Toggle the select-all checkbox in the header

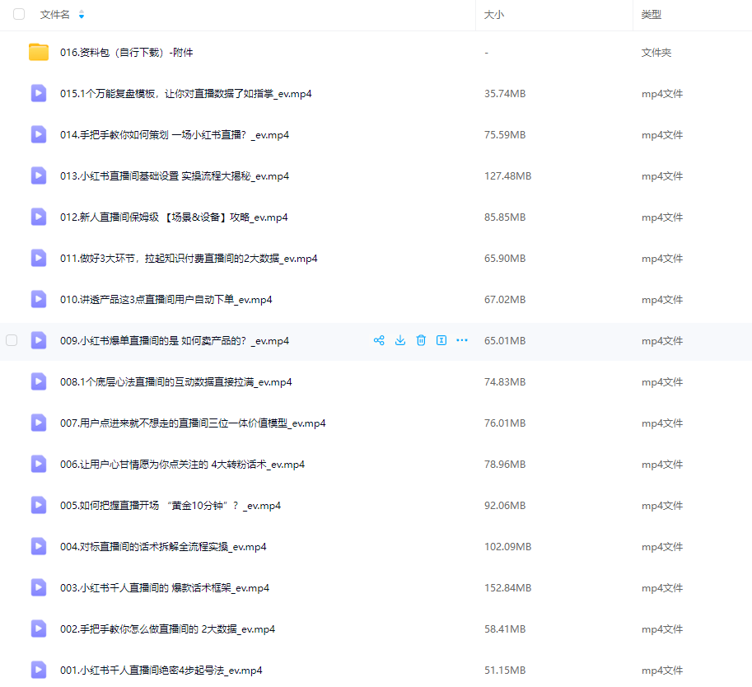[x=19, y=14]
